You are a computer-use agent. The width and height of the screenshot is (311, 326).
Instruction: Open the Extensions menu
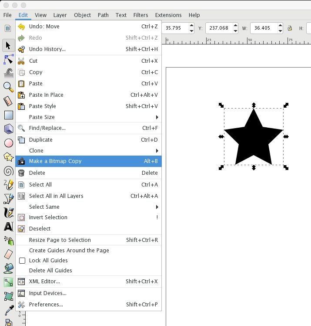pyautogui.click(x=168, y=15)
